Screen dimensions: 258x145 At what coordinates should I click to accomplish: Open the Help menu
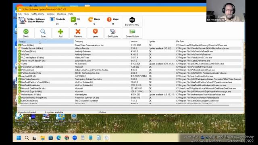click(71, 14)
